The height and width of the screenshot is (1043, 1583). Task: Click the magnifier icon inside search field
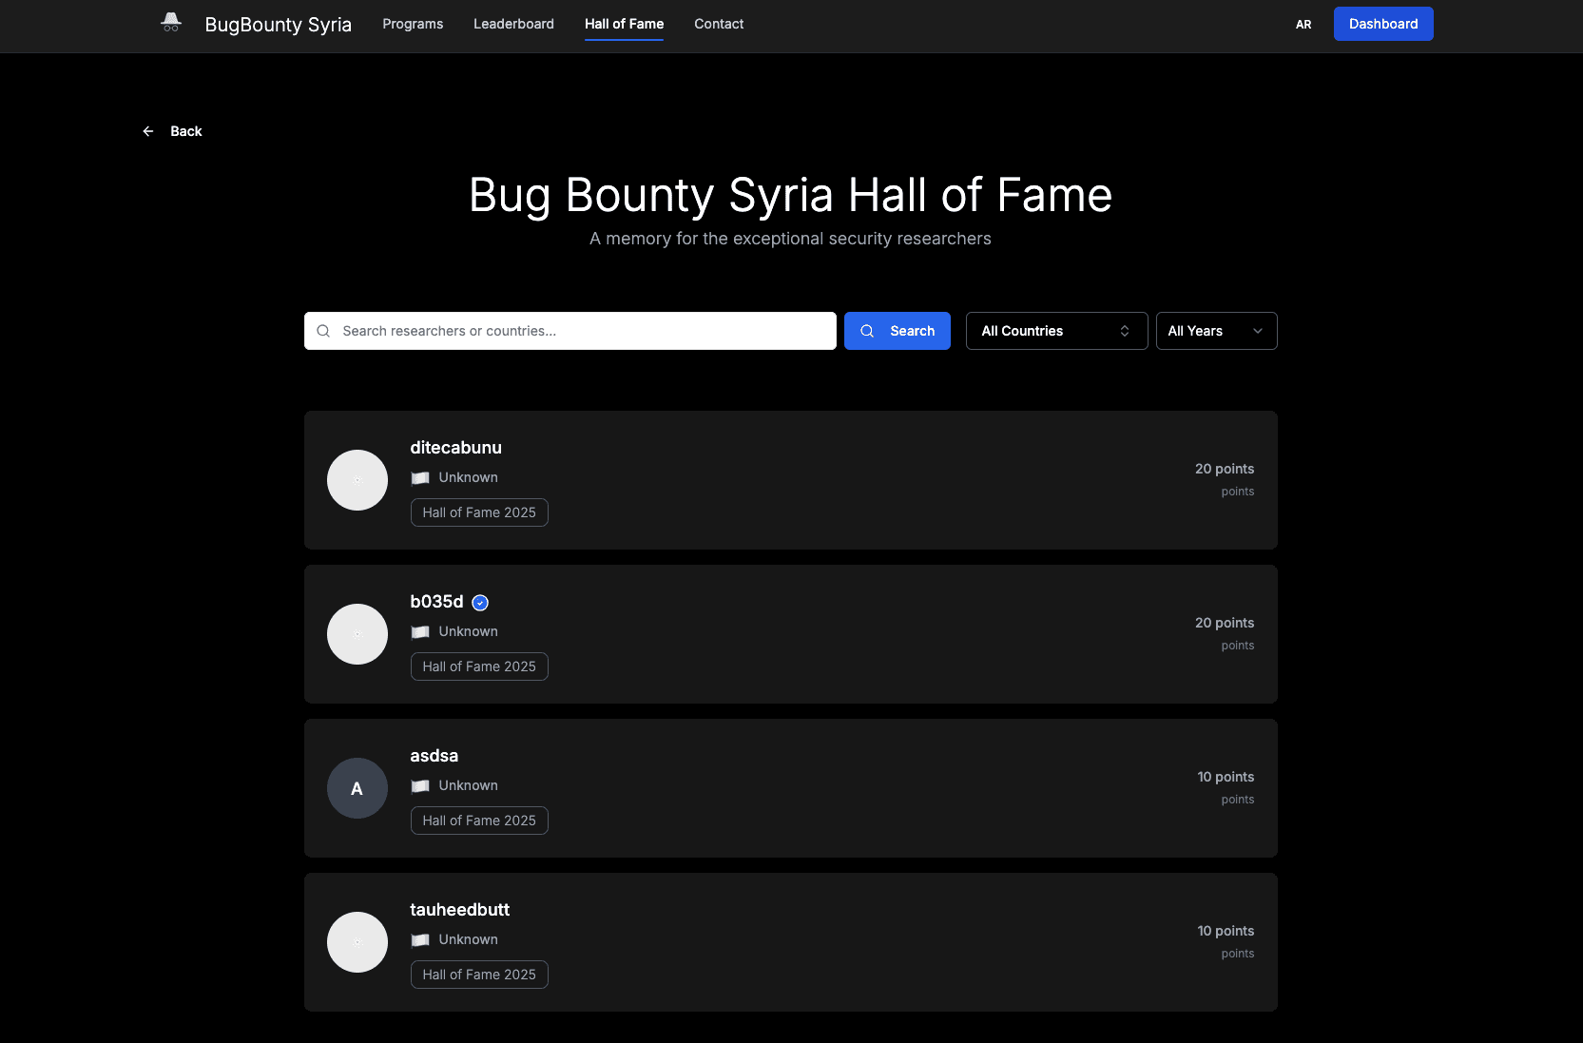click(323, 331)
